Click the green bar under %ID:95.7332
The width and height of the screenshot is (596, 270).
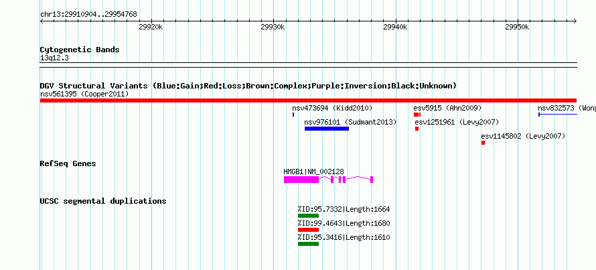coord(308,216)
